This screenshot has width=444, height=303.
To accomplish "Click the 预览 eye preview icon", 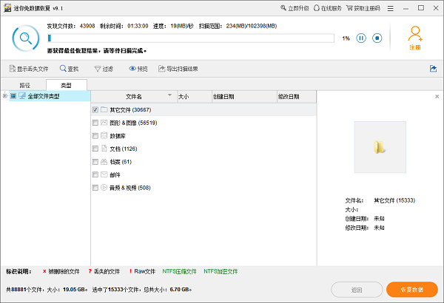I will (x=133, y=69).
